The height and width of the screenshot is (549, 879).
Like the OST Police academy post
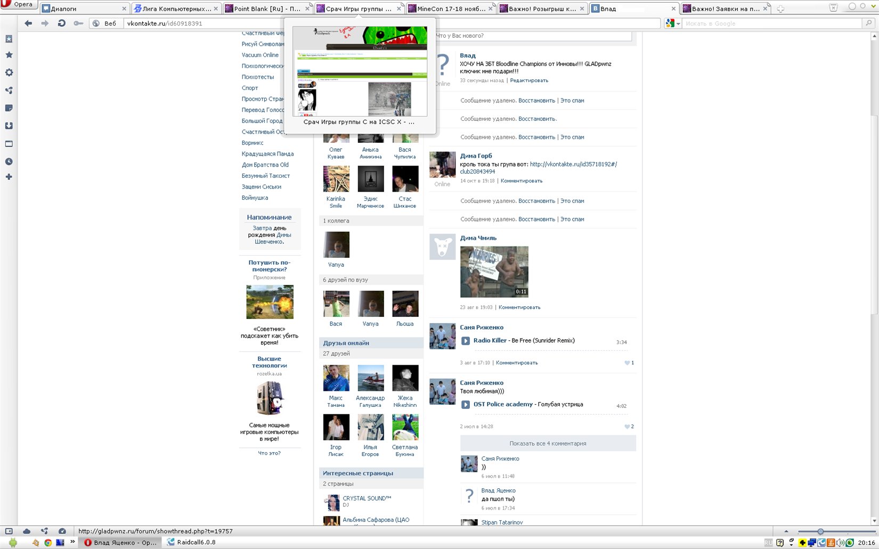629,427
